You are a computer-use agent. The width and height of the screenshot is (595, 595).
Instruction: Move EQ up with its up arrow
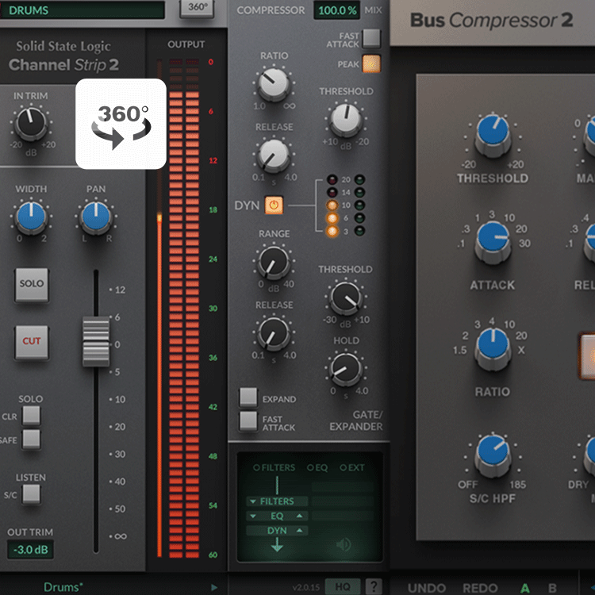pos(301,516)
